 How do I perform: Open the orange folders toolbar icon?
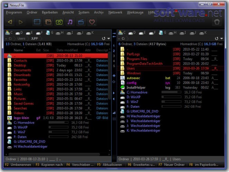[48, 22]
